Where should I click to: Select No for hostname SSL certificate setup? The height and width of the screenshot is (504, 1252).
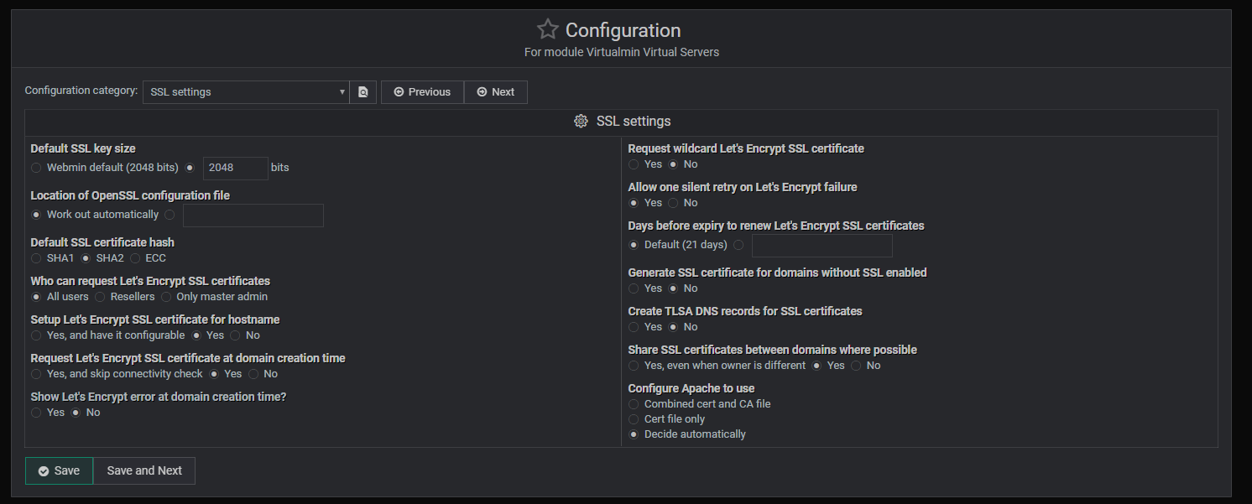click(235, 335)
